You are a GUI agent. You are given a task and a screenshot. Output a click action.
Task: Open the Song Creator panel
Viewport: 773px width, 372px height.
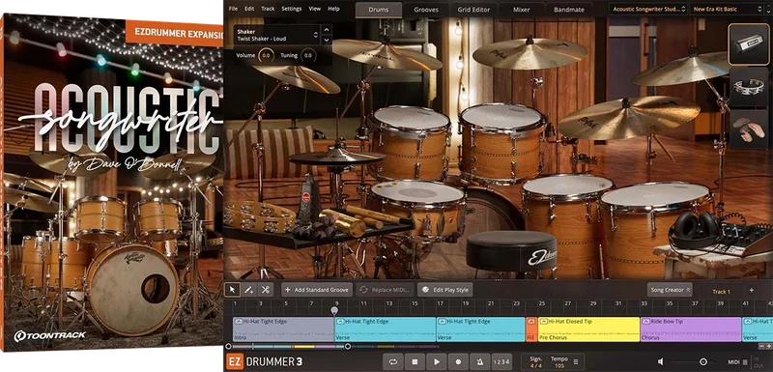point(670,290)
